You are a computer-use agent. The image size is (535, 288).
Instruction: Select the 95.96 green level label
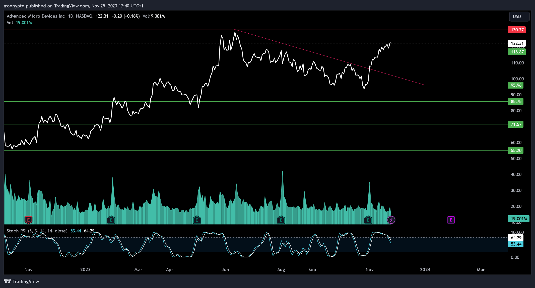516,85
